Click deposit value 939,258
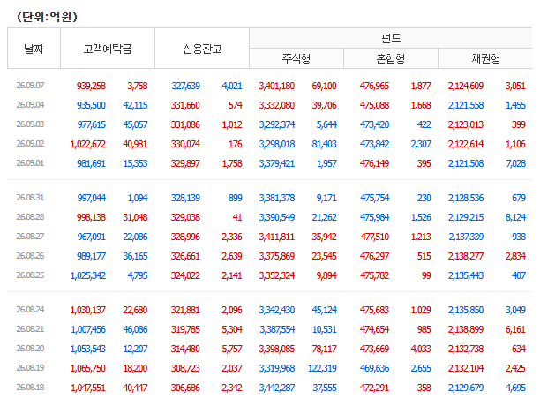 [91, 86]
